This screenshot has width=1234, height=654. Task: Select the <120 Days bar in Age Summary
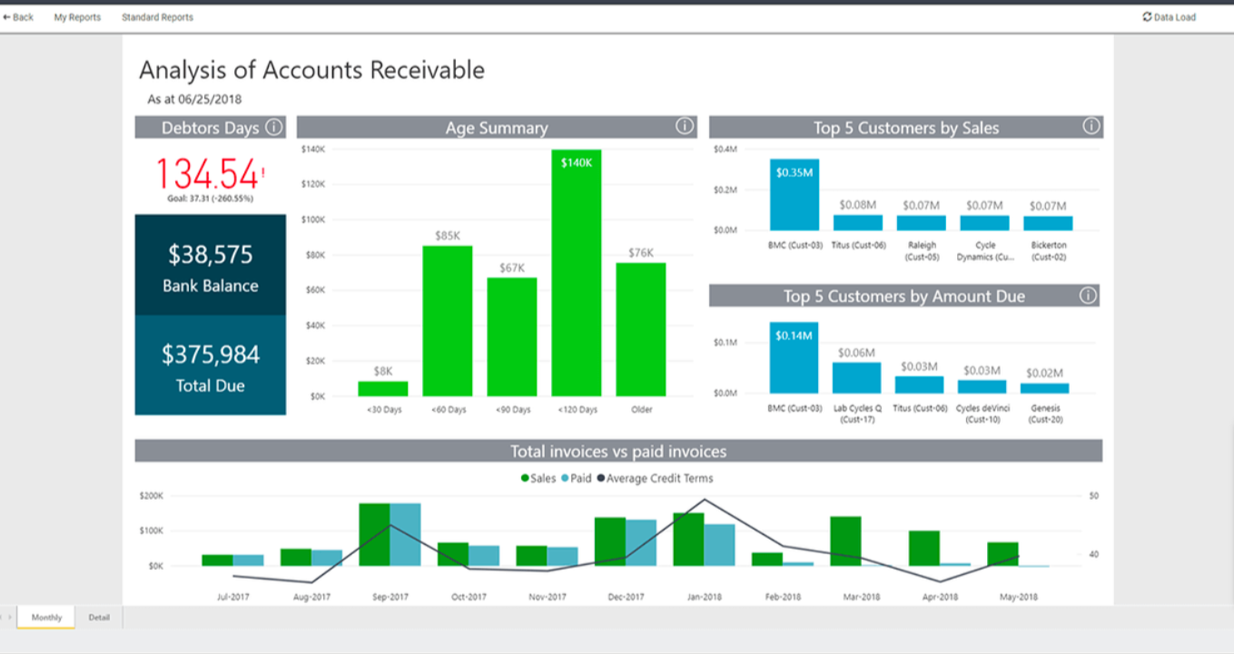point(577,273)
